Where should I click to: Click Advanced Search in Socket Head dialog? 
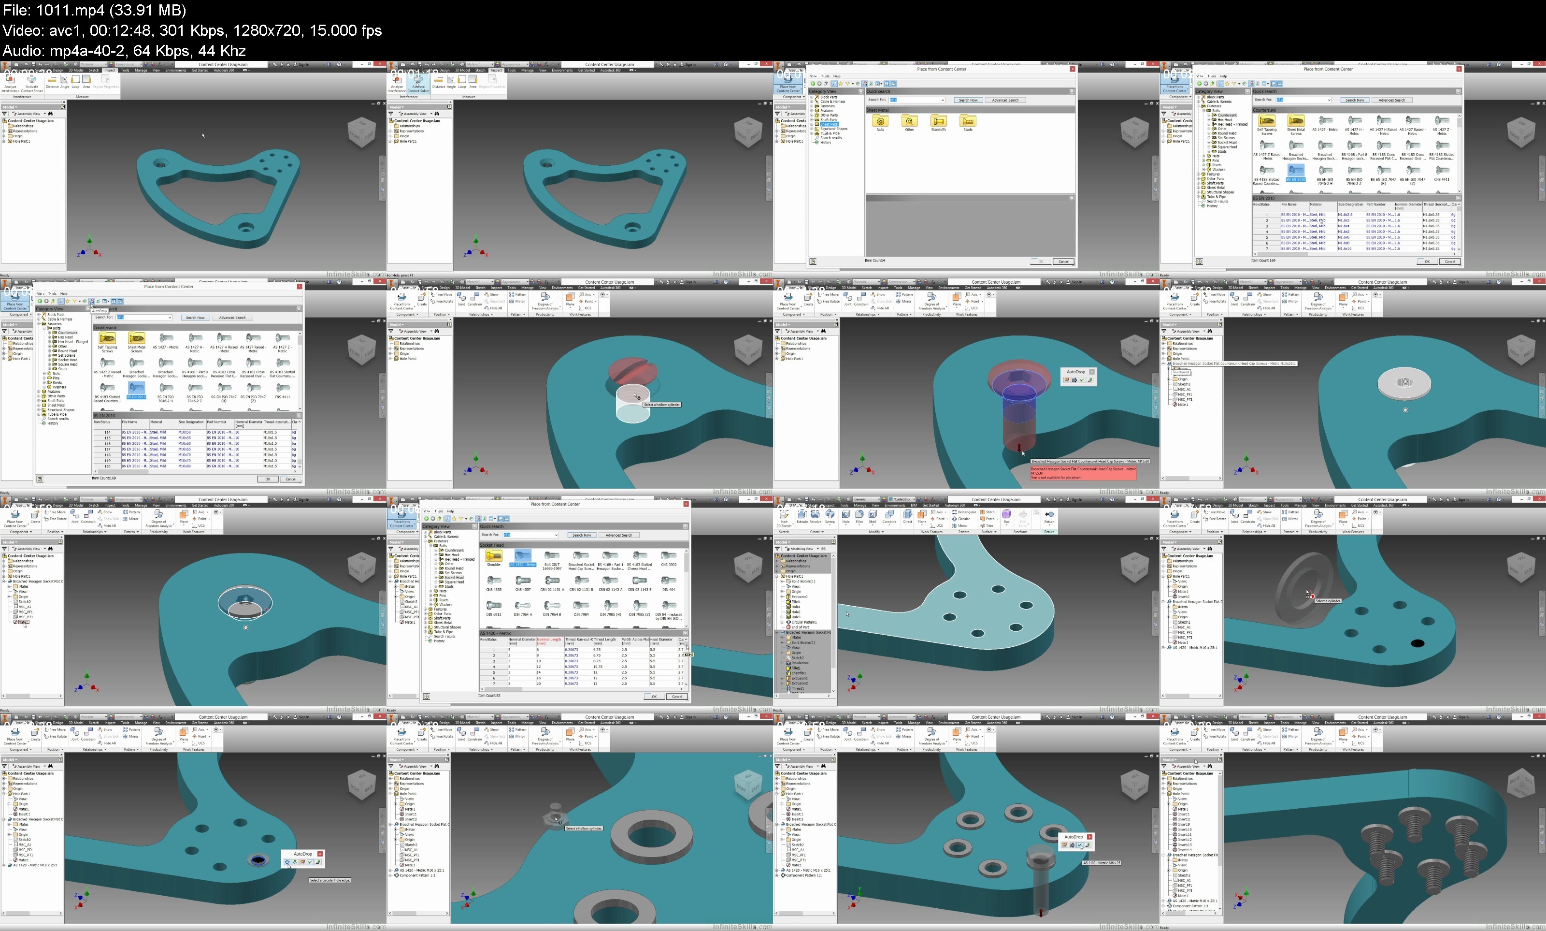pyautogui.click(x=619, y=535)
